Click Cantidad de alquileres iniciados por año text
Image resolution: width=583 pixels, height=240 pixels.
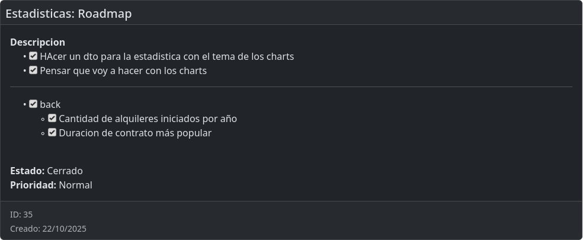(x=148, y=119)
